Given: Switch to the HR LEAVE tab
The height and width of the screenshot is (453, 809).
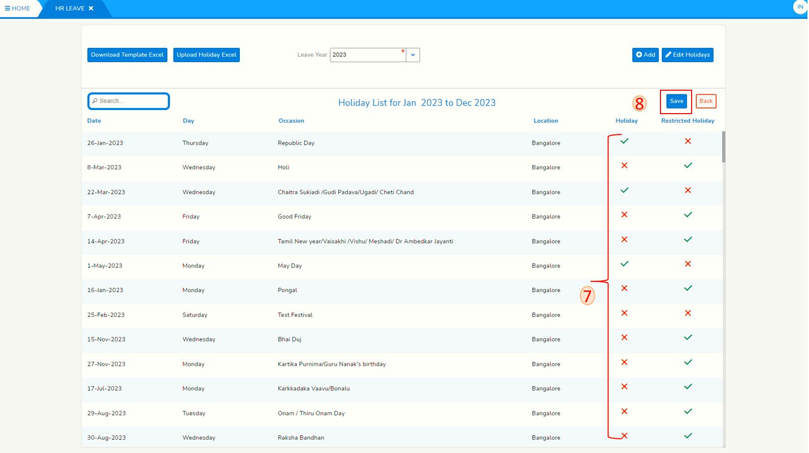Looking at the screenshot, I should 70,9.
